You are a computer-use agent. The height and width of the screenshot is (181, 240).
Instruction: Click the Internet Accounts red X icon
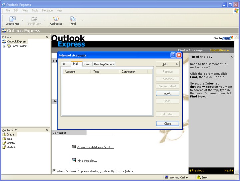(x=179, y=55)
